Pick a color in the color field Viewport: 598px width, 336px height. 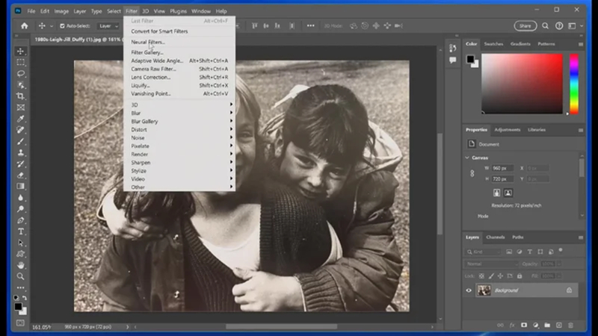click(x=522, y=84)
